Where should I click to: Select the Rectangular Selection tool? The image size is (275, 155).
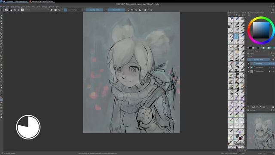[x=1, y=91]
